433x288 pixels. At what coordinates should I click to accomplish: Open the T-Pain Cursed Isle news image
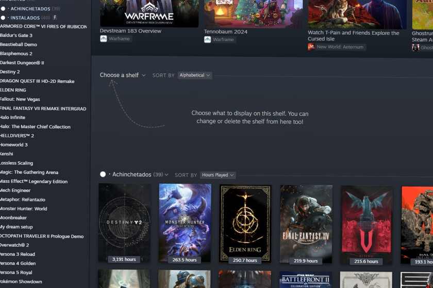357,14
